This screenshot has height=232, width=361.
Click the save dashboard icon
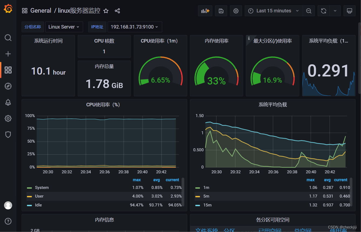click(x=221, y=11)
